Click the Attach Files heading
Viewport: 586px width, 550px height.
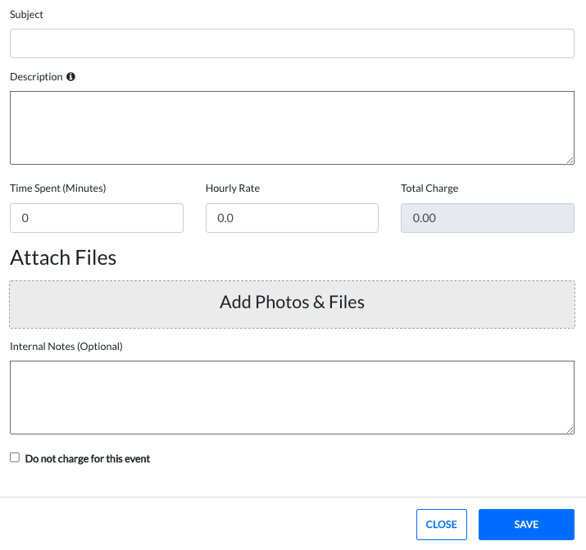(63, 258)
